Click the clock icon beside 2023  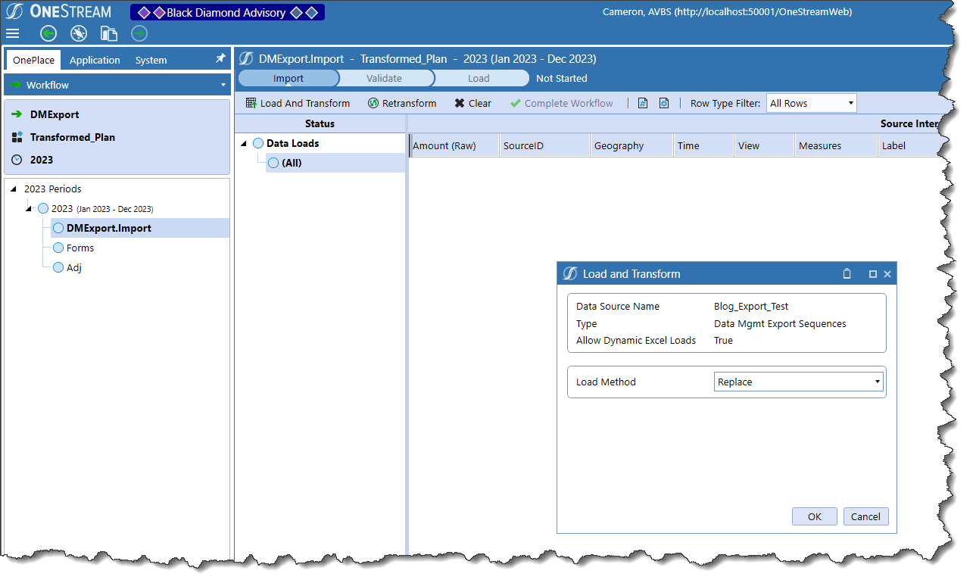coord(17,160)
